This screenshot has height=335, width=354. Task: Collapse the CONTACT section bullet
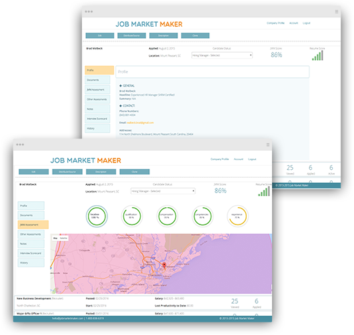click(x=121, y=106)
